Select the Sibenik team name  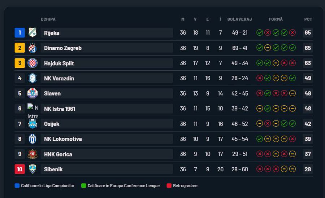pyautogui.click(x=53, y=169)
